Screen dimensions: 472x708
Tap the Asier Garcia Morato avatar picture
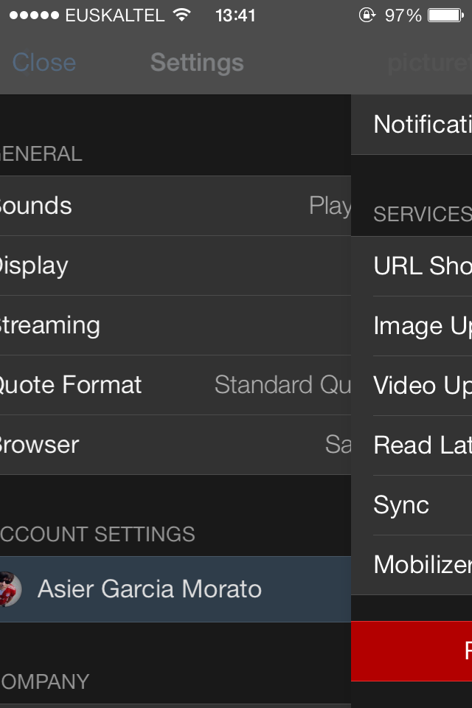click(10, 589)
